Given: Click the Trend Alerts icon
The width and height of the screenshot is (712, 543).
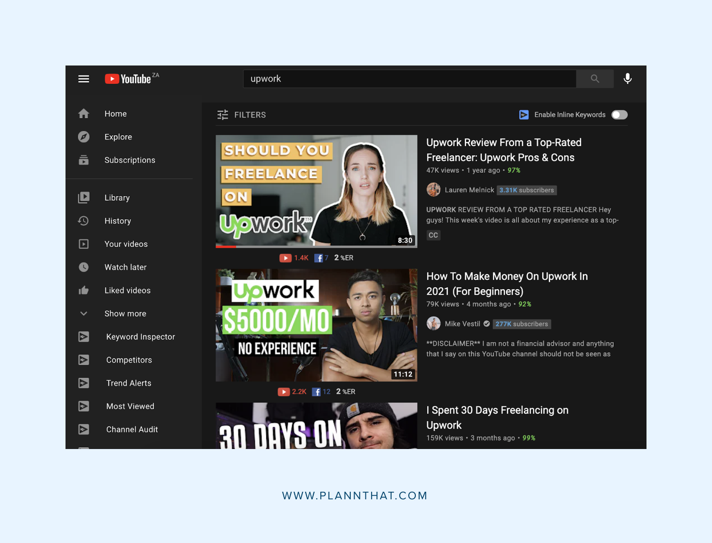Looking at the screenshot, I should (x=84, y=383).
